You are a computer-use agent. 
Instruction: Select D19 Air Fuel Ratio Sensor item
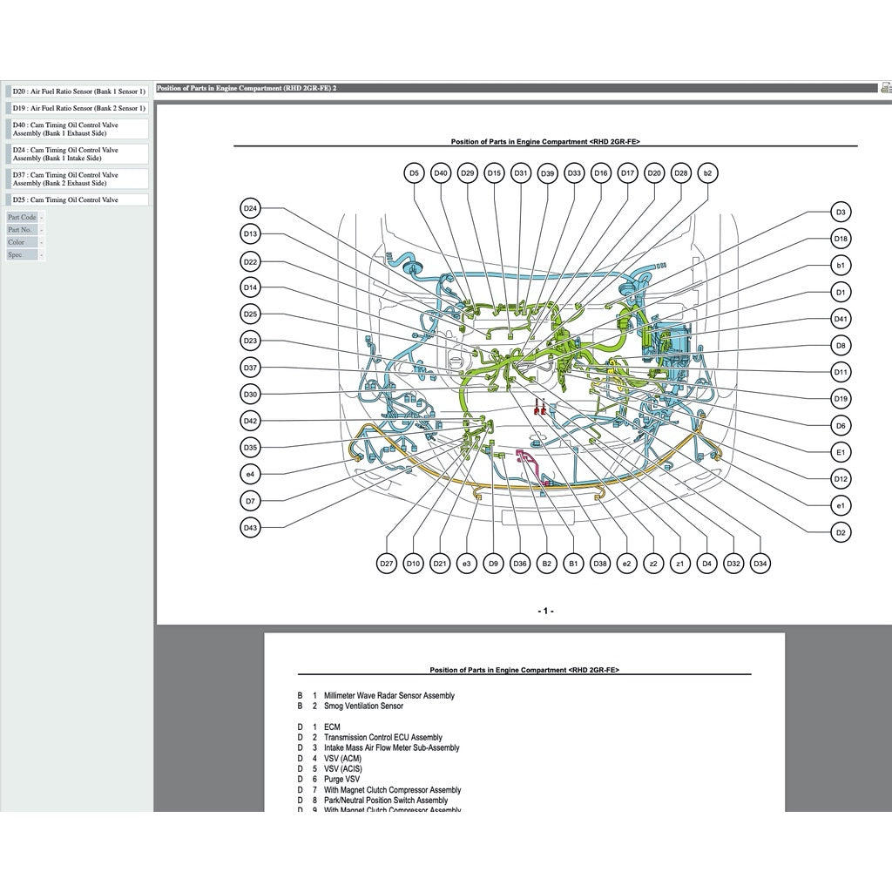tap(78, 108)
